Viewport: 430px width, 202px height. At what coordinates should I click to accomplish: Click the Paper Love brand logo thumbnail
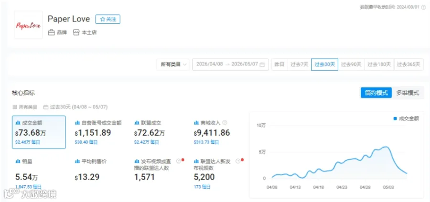point(28,25)
